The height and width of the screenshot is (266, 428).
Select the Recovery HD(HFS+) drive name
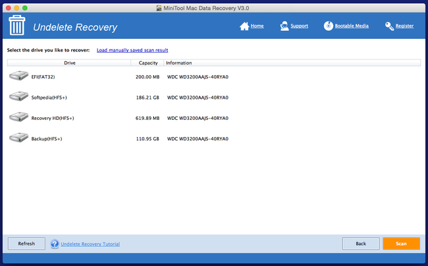click(53, 118)
